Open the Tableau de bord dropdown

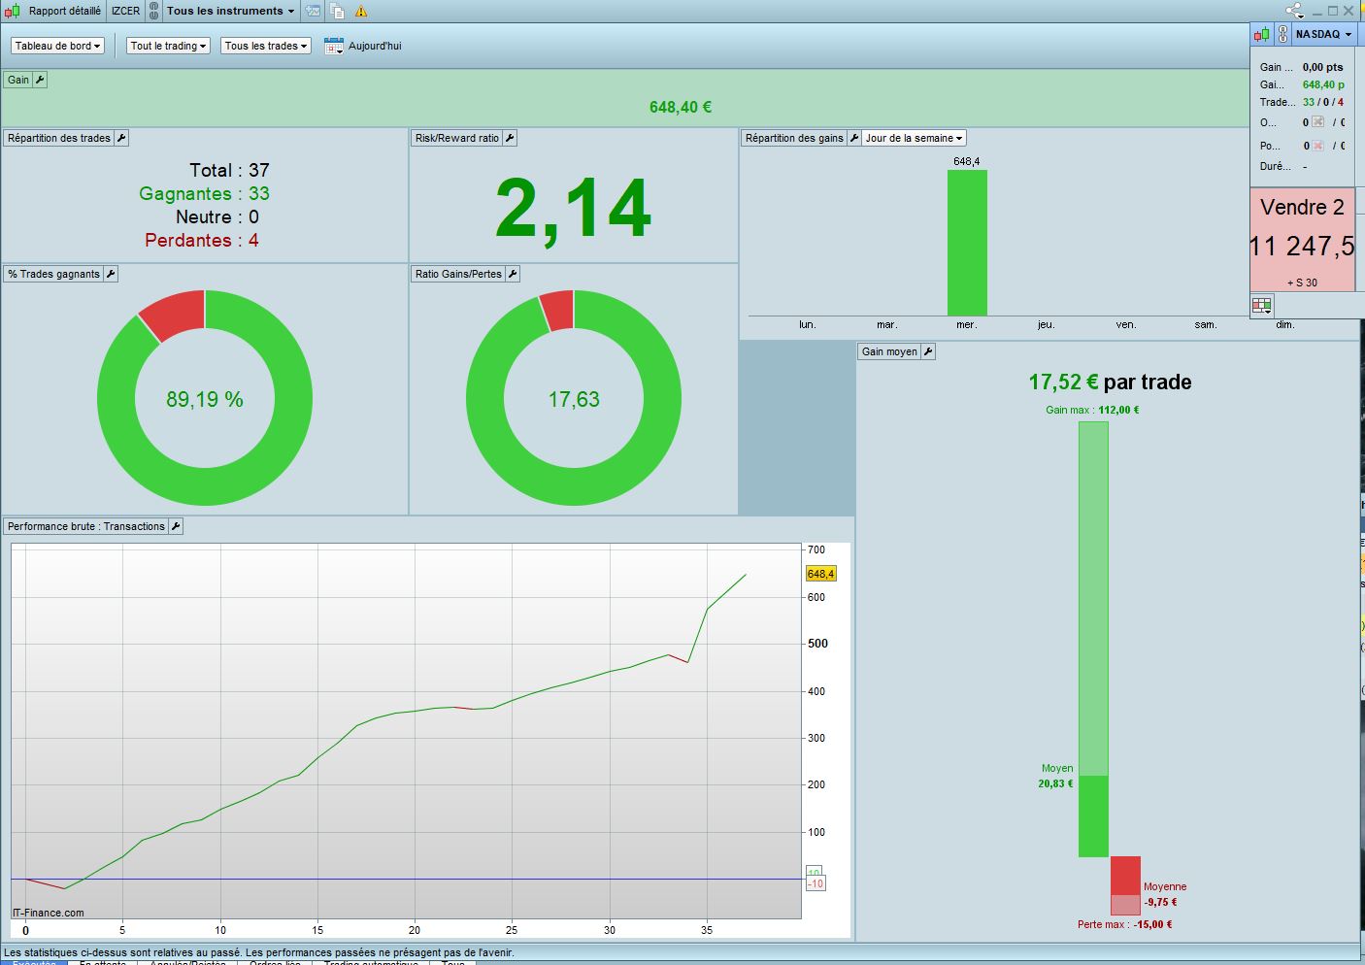(58, 46)
